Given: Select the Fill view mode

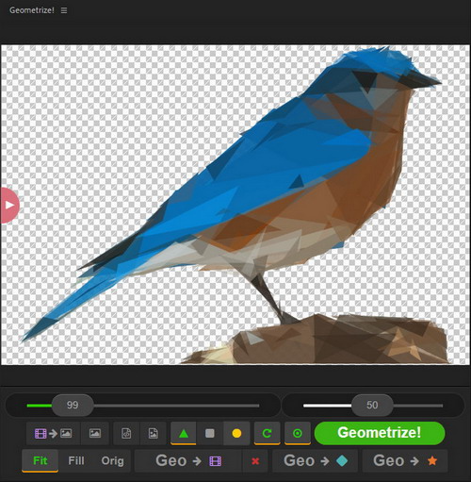Looking at the screenshot, I should (76, 461).
